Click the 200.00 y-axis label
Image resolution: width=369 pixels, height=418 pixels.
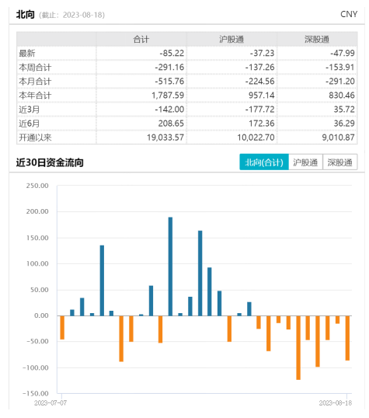(37, 211)
